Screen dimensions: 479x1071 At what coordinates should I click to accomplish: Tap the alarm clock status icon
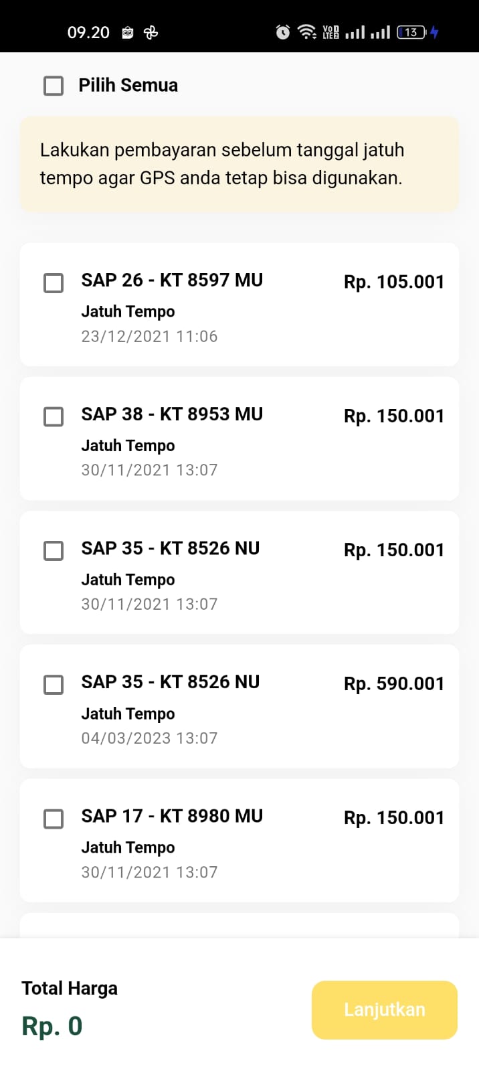(x=283, y=32)
